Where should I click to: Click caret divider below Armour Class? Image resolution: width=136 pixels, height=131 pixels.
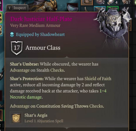point(67,57)
